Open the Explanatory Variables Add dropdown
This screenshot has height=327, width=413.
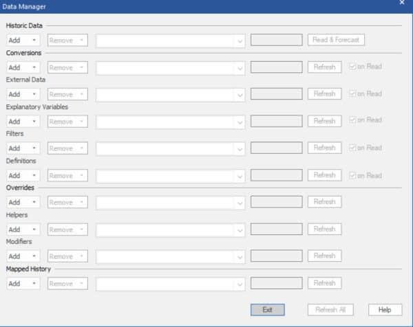pos(23,122)
